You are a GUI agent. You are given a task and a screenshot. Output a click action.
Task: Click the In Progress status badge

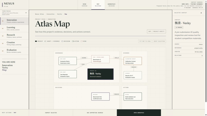179,27
